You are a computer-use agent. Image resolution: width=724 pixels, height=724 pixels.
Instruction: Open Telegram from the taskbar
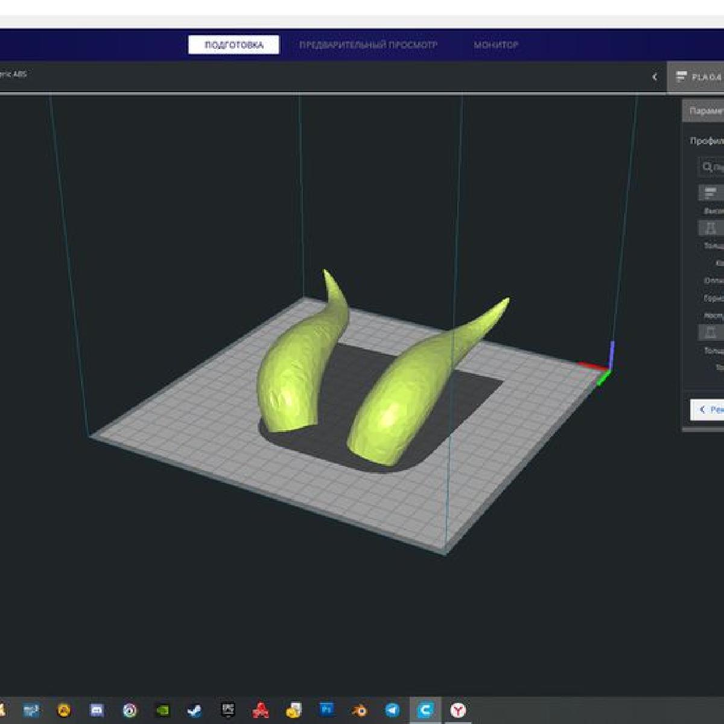coord(392,710)
